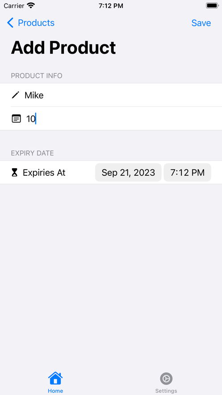The image size is (222, 395).
Task: Click the pencil icon beside Mike
Action: tap(15, 95)
